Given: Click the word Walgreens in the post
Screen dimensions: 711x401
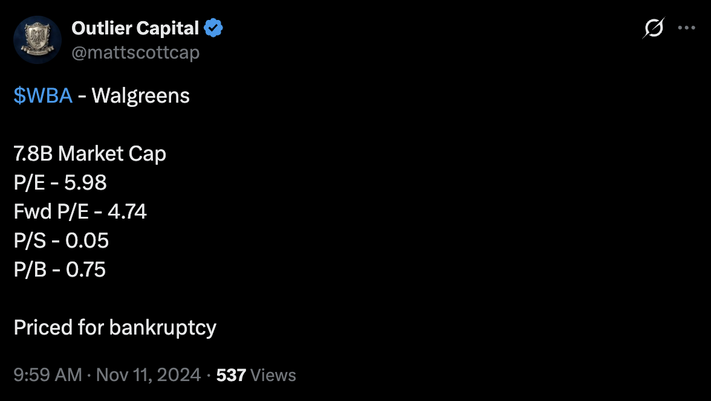Looking at the screenshot, I should coord(141,95).
